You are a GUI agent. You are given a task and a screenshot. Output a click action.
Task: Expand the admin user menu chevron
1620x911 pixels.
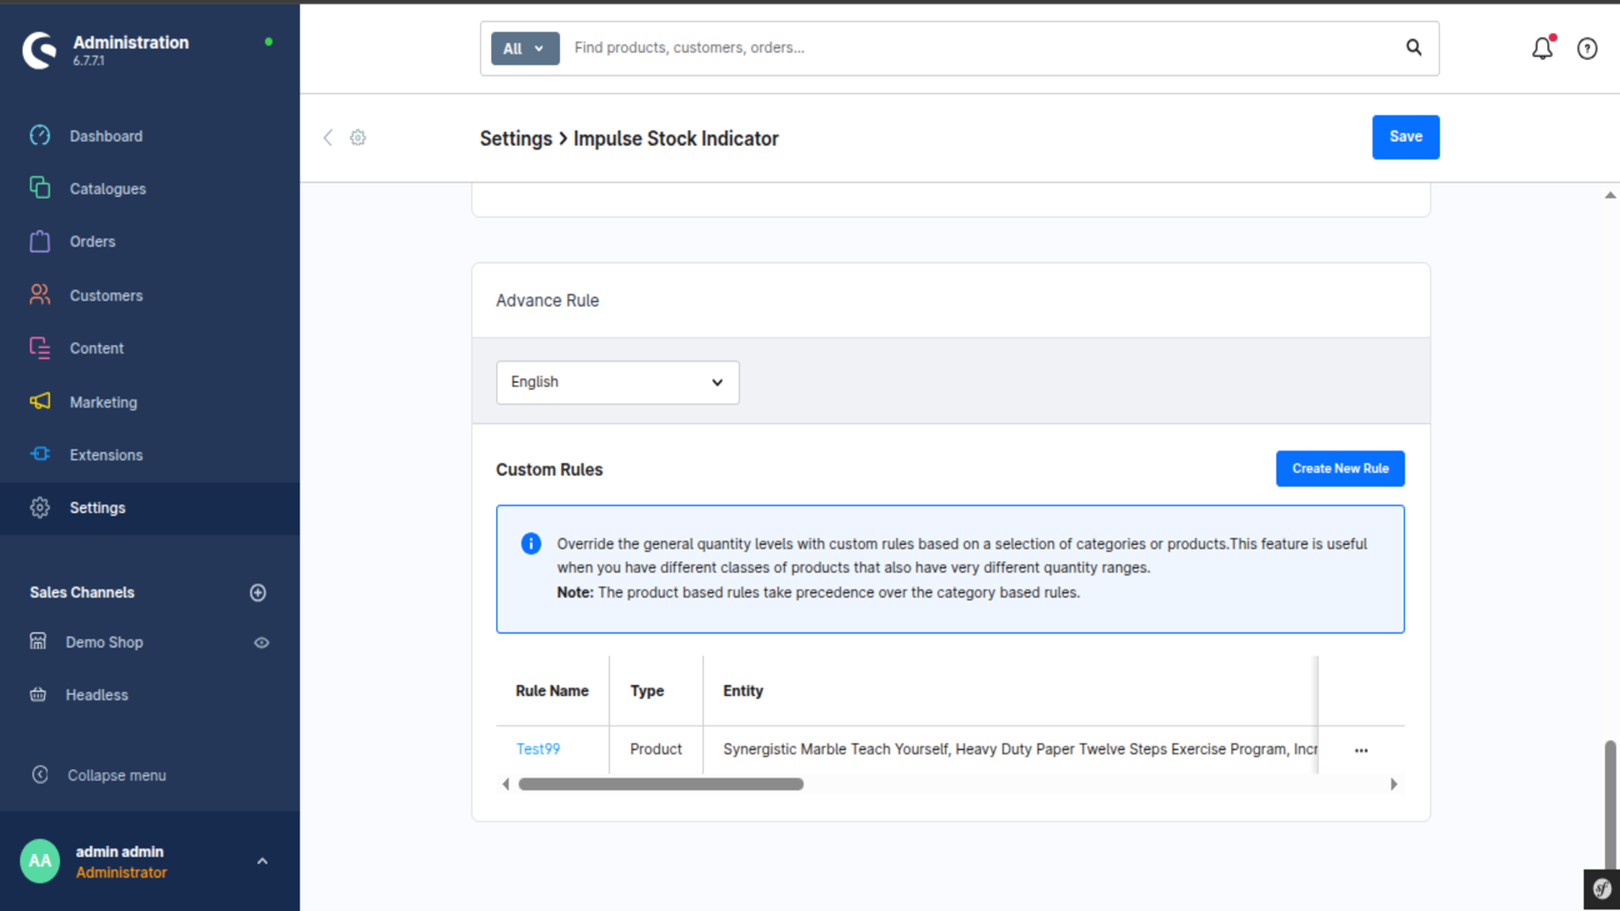[x=262, y=861]
